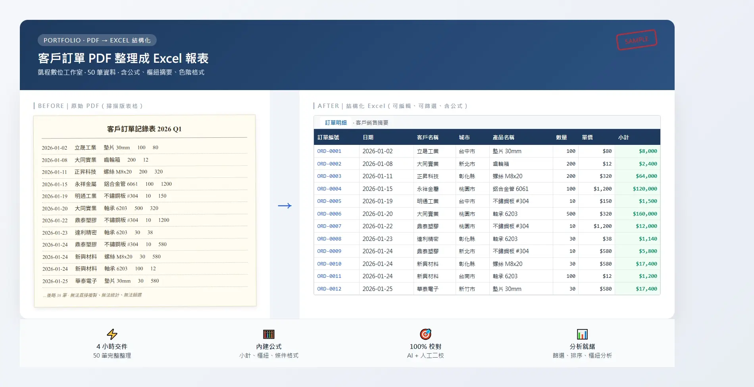754x387 pixels.
Task: Click the 客戶名稱 column header
Action: click(x=427, y=137)
